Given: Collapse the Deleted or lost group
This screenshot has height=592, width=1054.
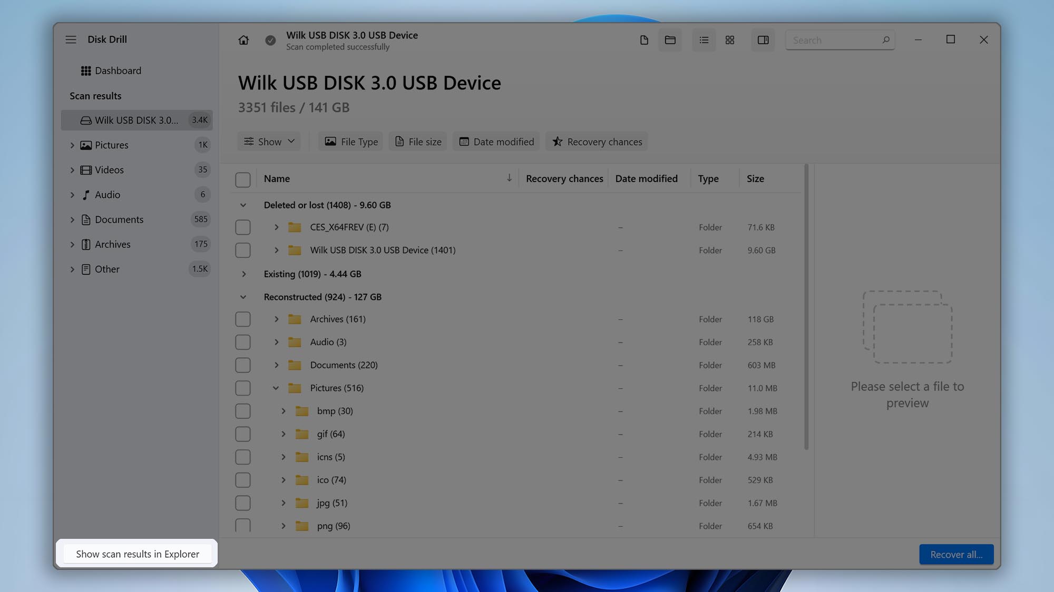Looking at the screenshot, I should [x=243, y=205].
